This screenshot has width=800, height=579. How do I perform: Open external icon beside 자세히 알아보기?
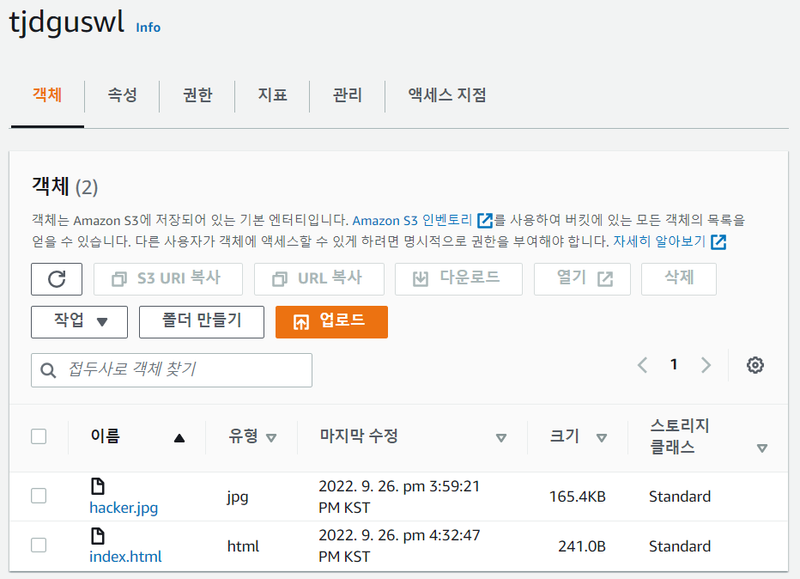[x=718, y=241]
